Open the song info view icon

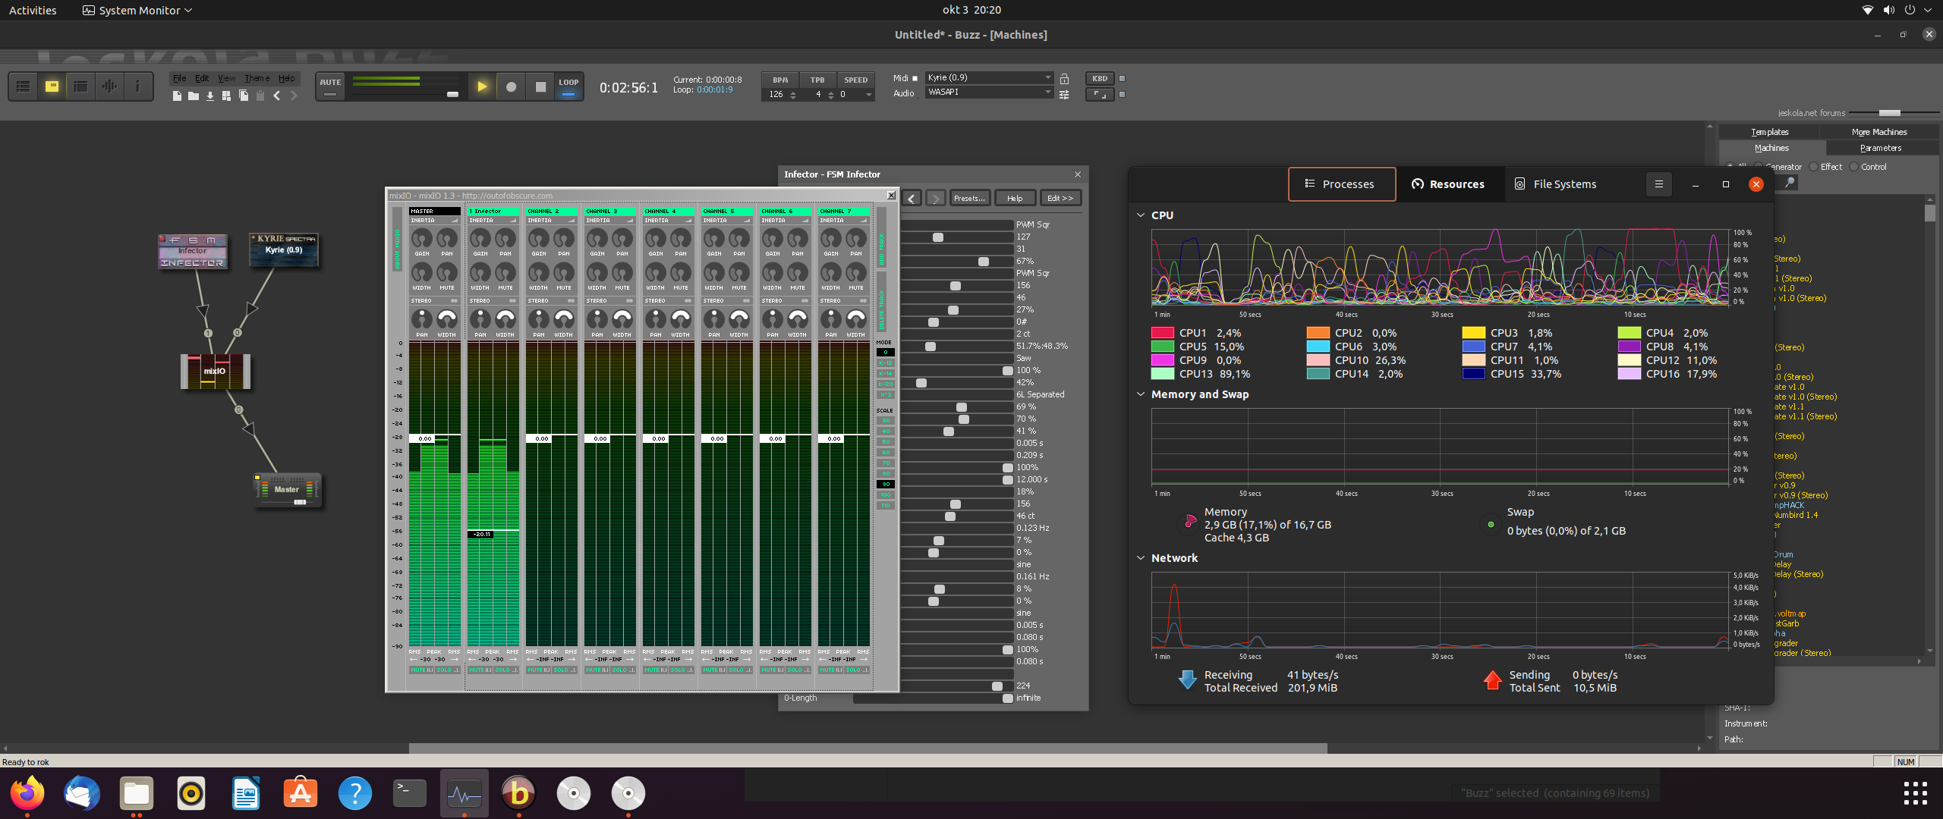coord(137,86)
